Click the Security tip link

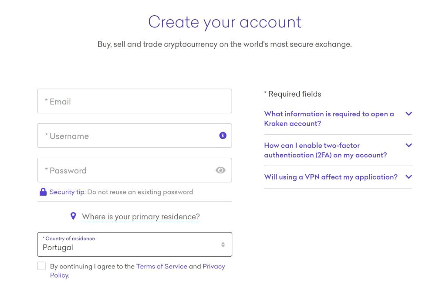[68, 192]
